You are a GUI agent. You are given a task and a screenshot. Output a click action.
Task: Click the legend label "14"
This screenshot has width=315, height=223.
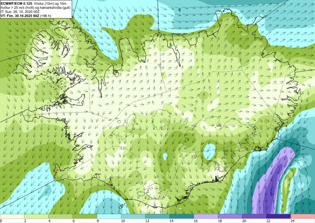click(x=171, y=221)
